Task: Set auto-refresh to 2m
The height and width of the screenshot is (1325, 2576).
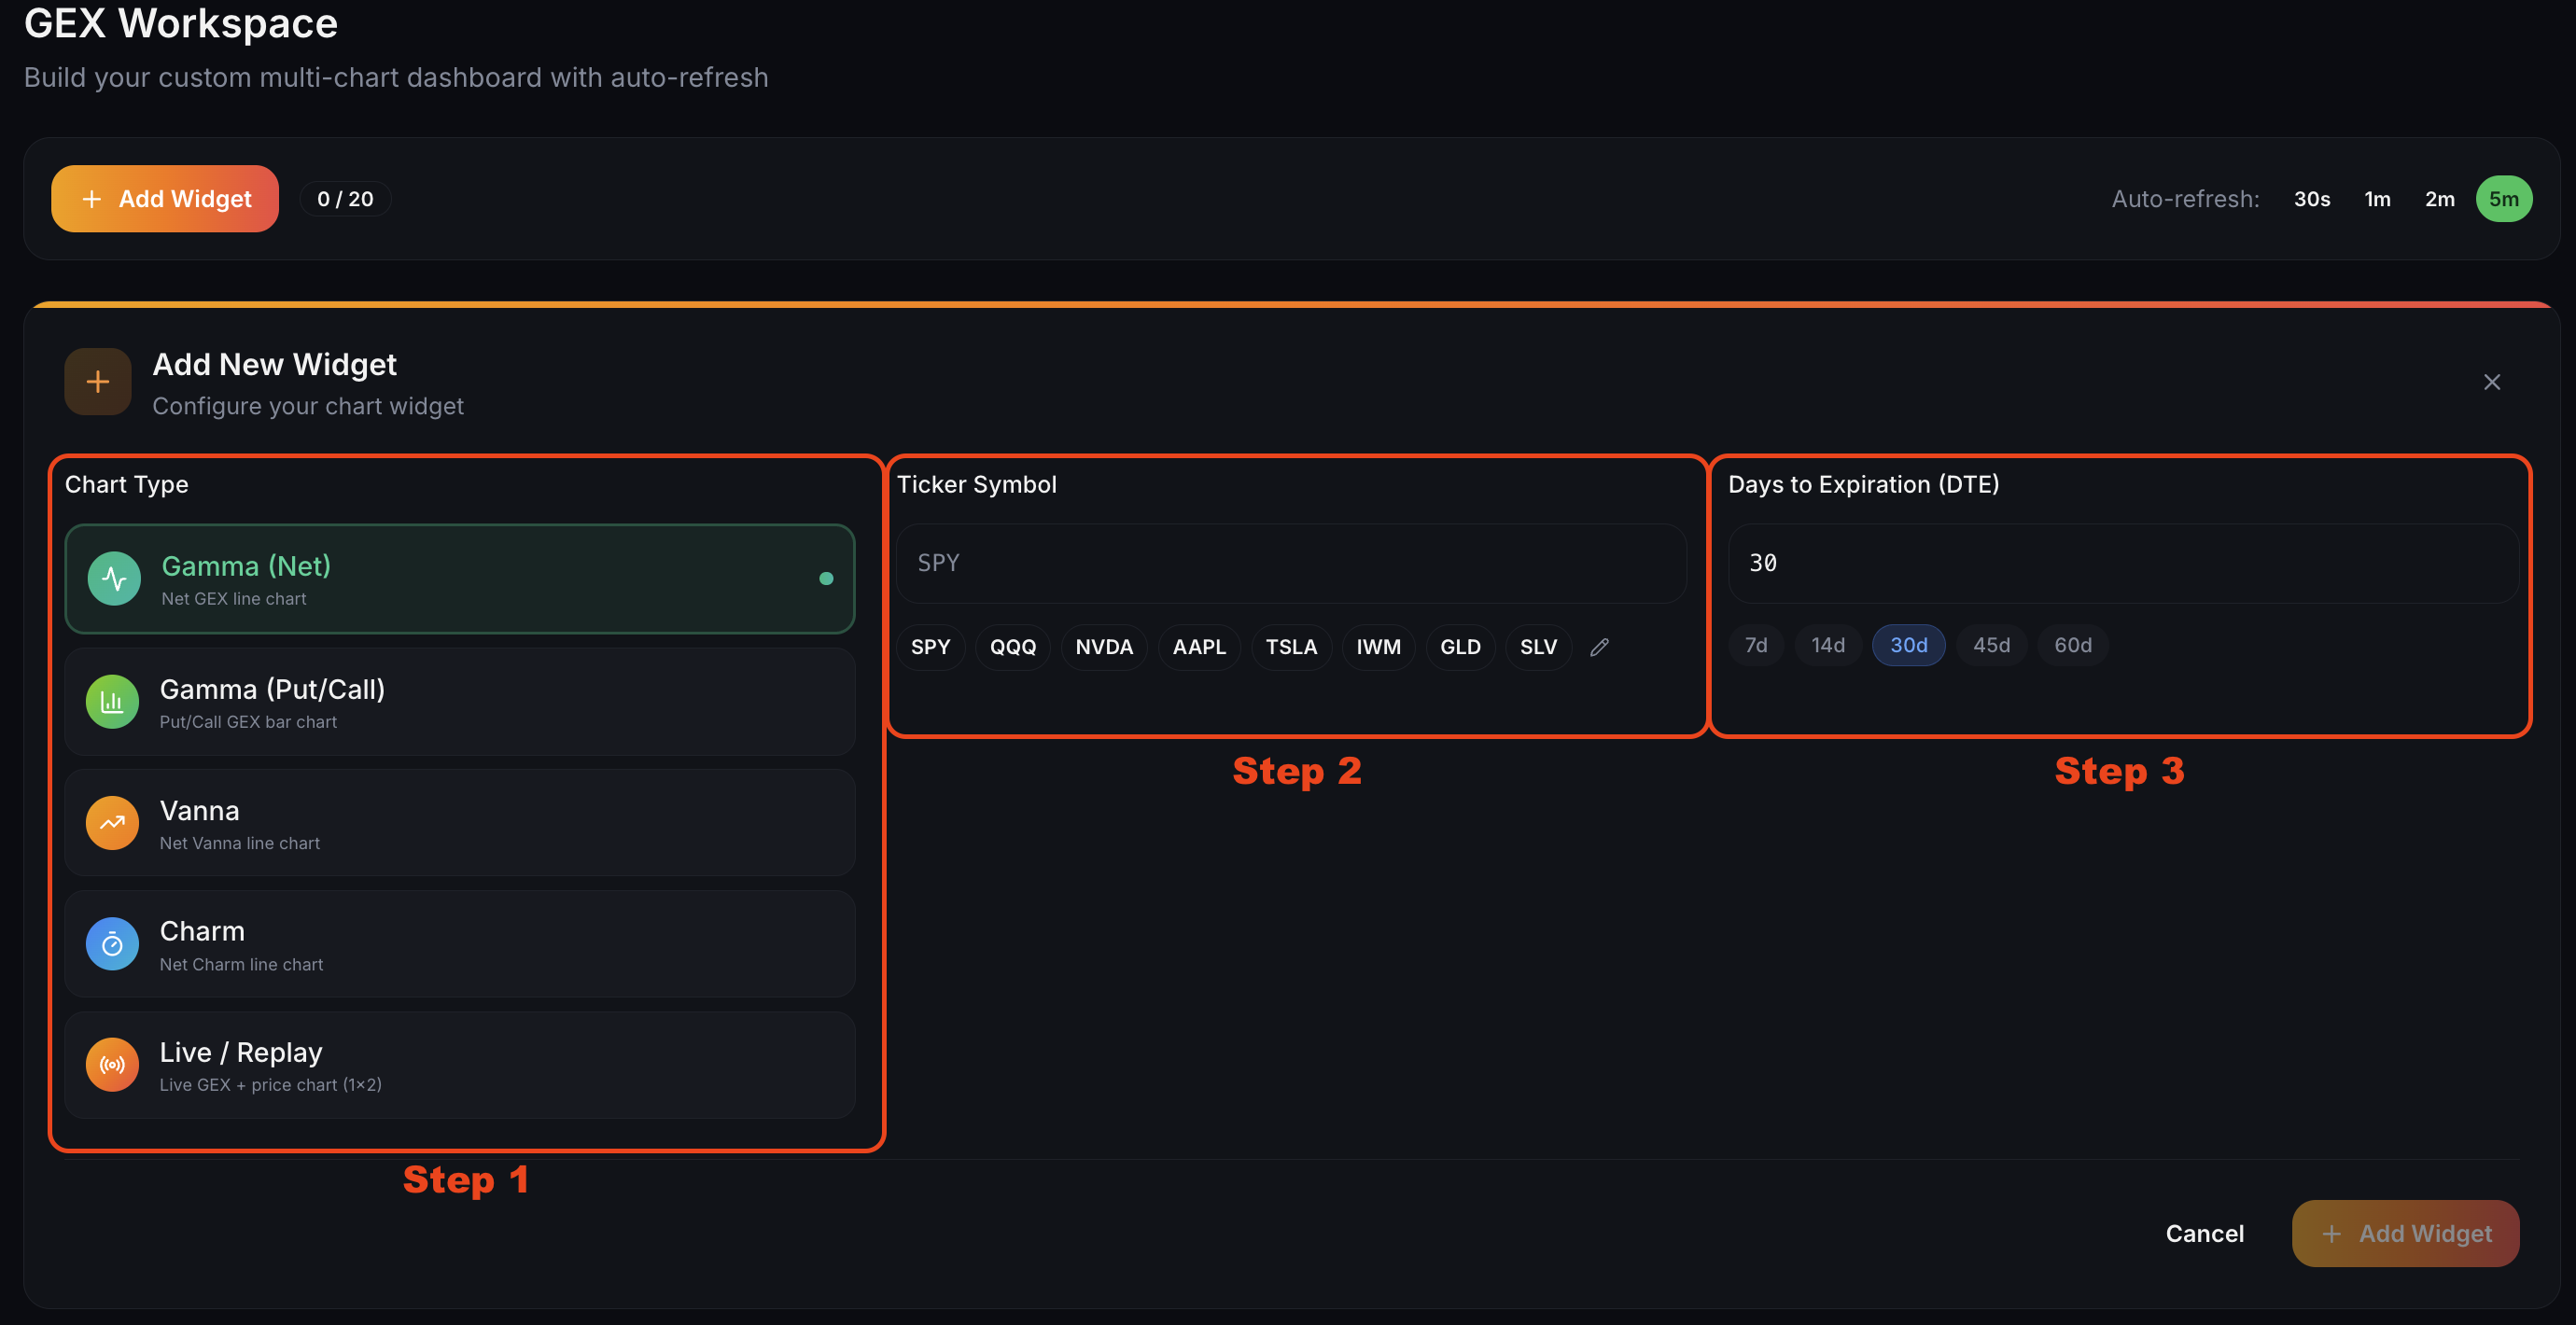Action: point(2439,199)
